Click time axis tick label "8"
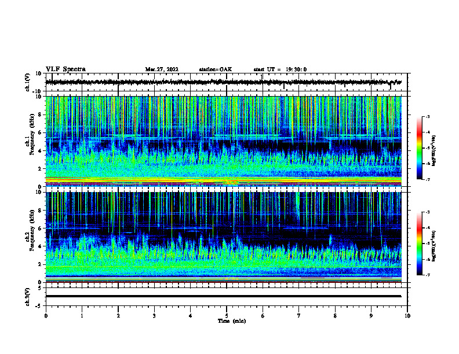459x354 pixels. coord(335,316)
